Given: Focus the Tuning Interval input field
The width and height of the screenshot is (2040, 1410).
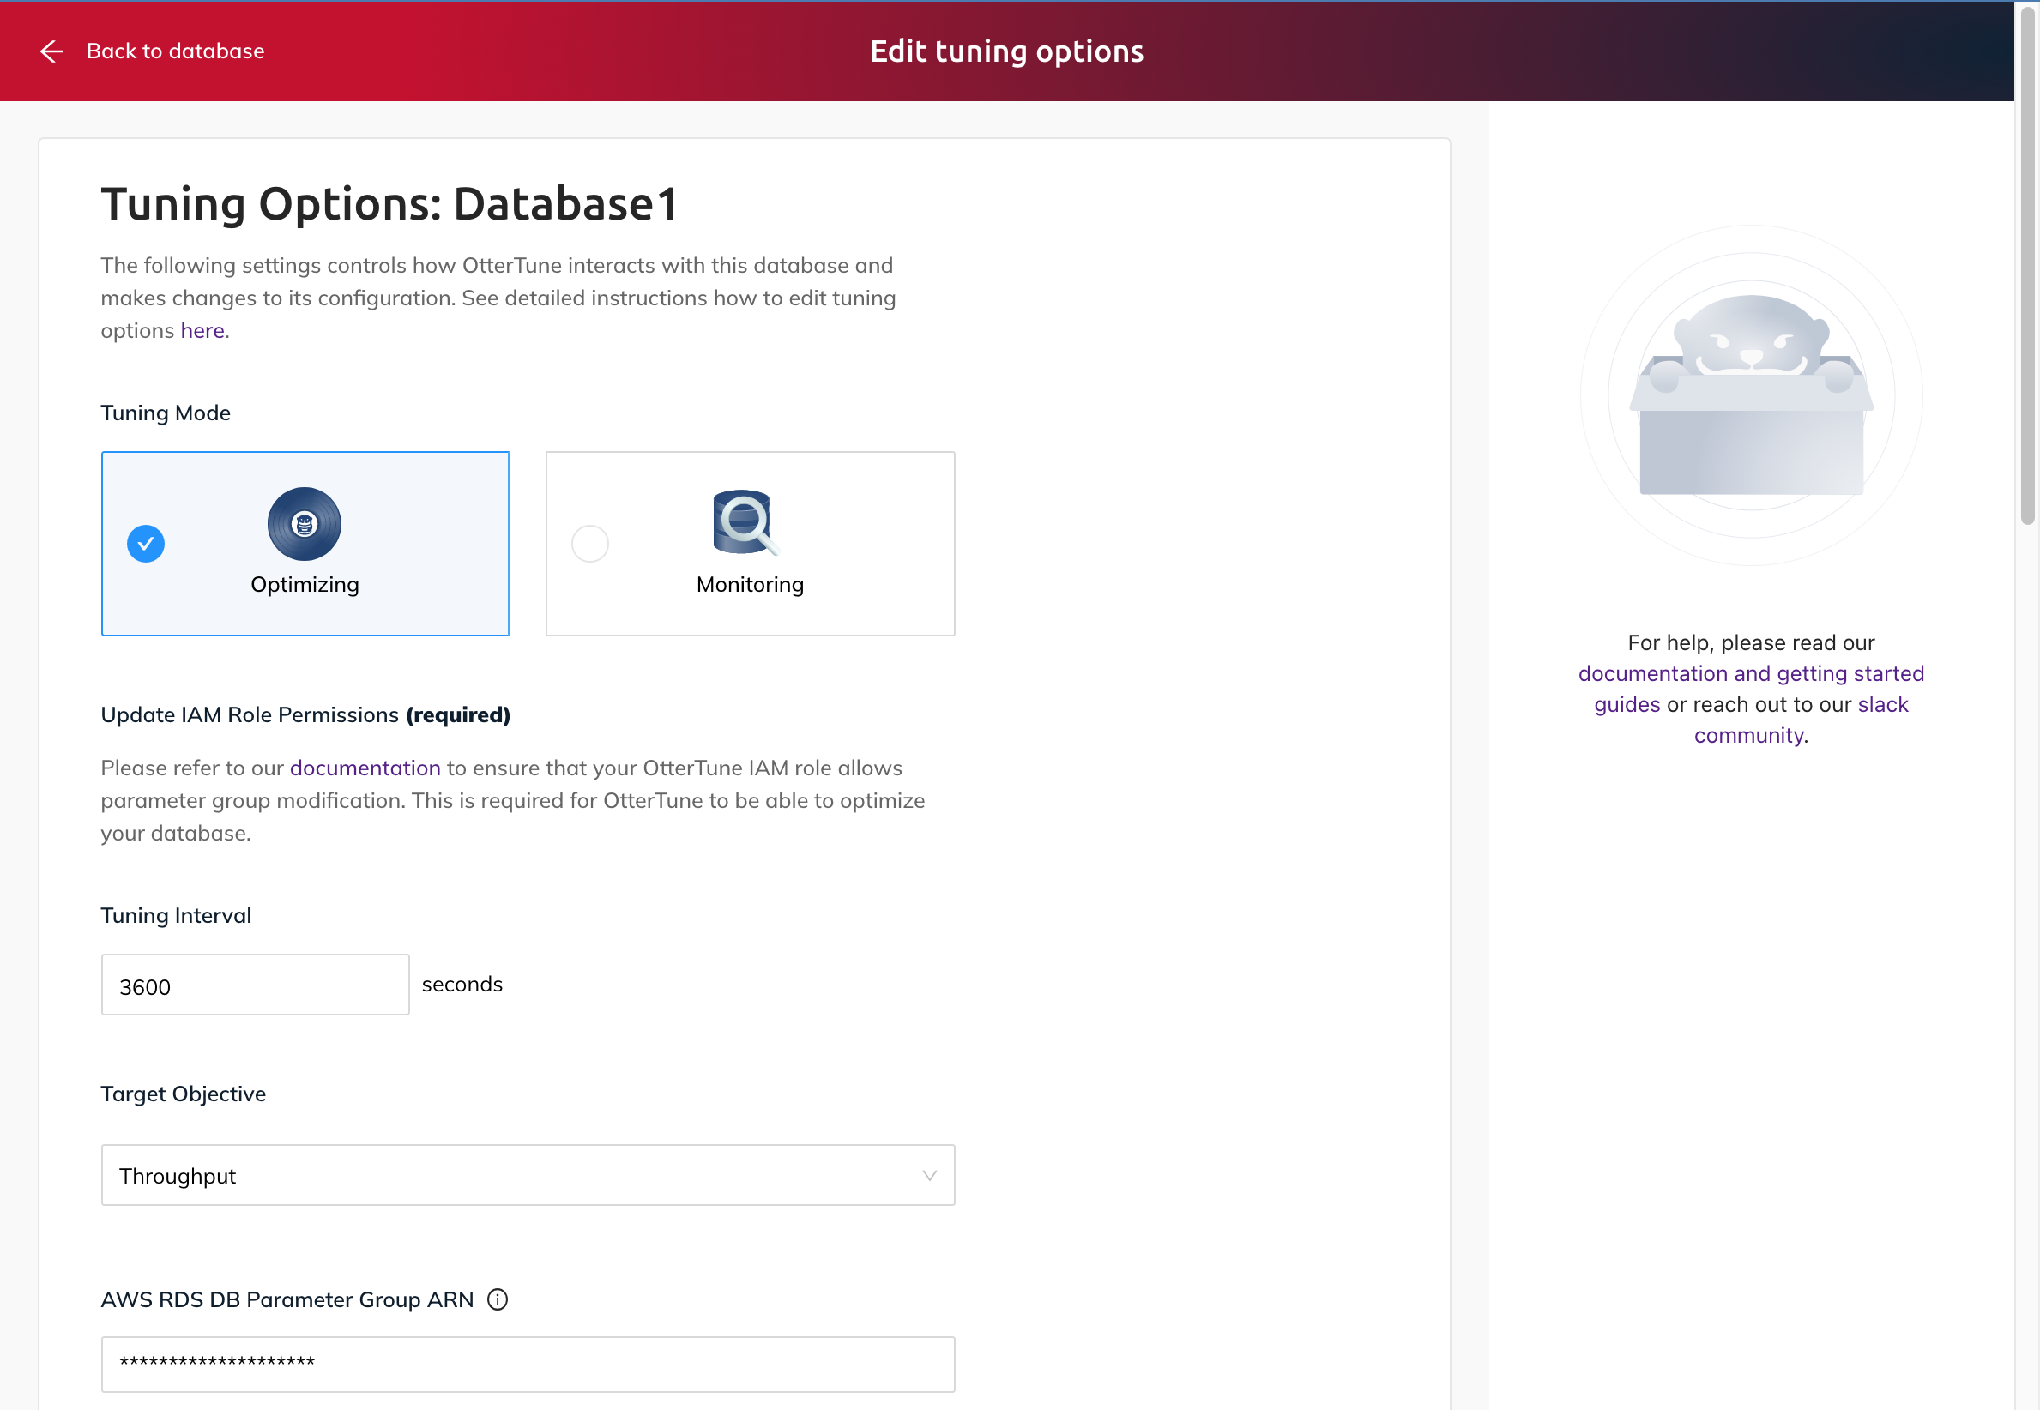Looking at the screenshot, I should pos(256,985).
